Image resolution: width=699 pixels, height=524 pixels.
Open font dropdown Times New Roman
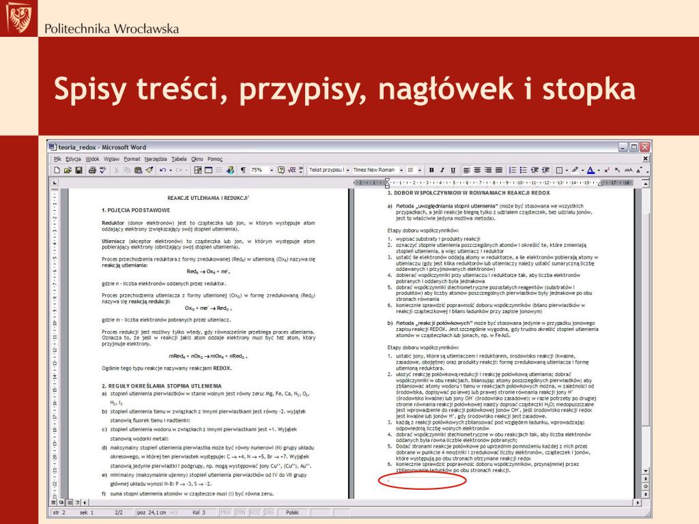point(401,170)
